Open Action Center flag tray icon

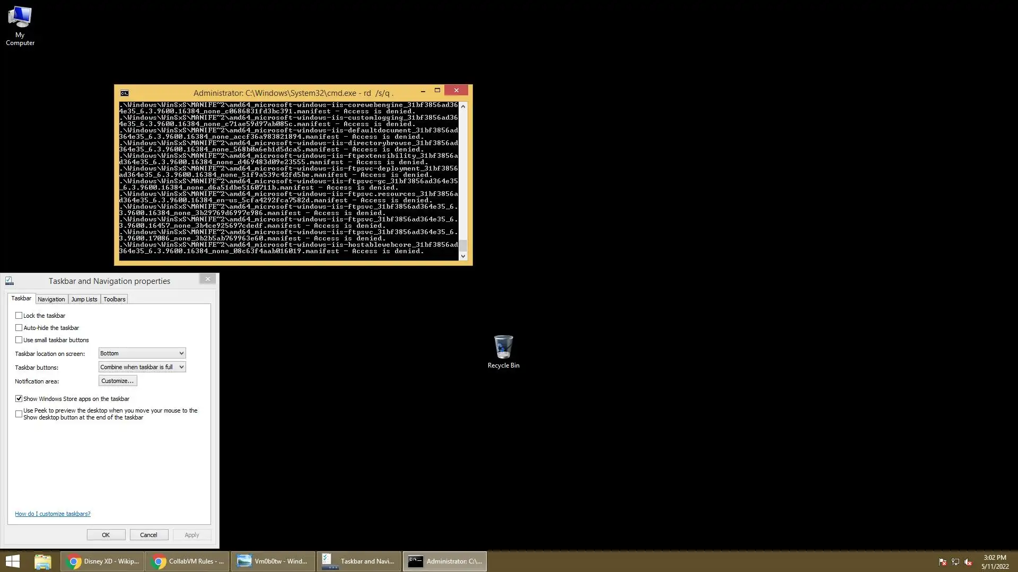click(942, 562)
